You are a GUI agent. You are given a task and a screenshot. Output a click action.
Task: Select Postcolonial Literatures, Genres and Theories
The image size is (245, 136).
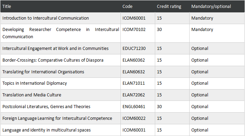pos(46,107)
